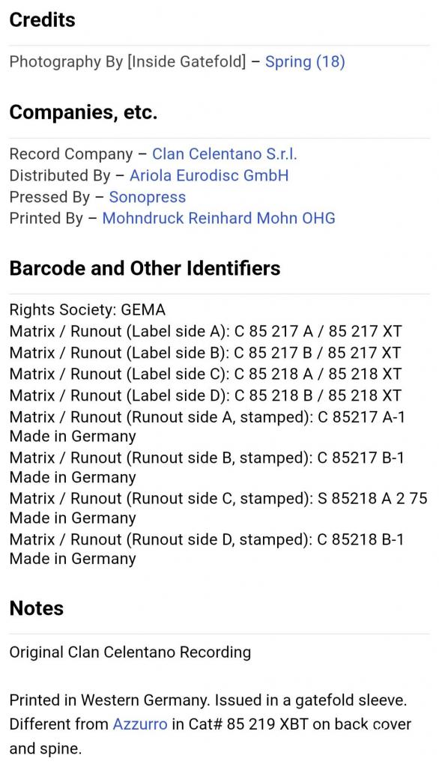
Task: Follow the Mohndruck Reinhard Mohn OHG link
Action: pos(219,218)
